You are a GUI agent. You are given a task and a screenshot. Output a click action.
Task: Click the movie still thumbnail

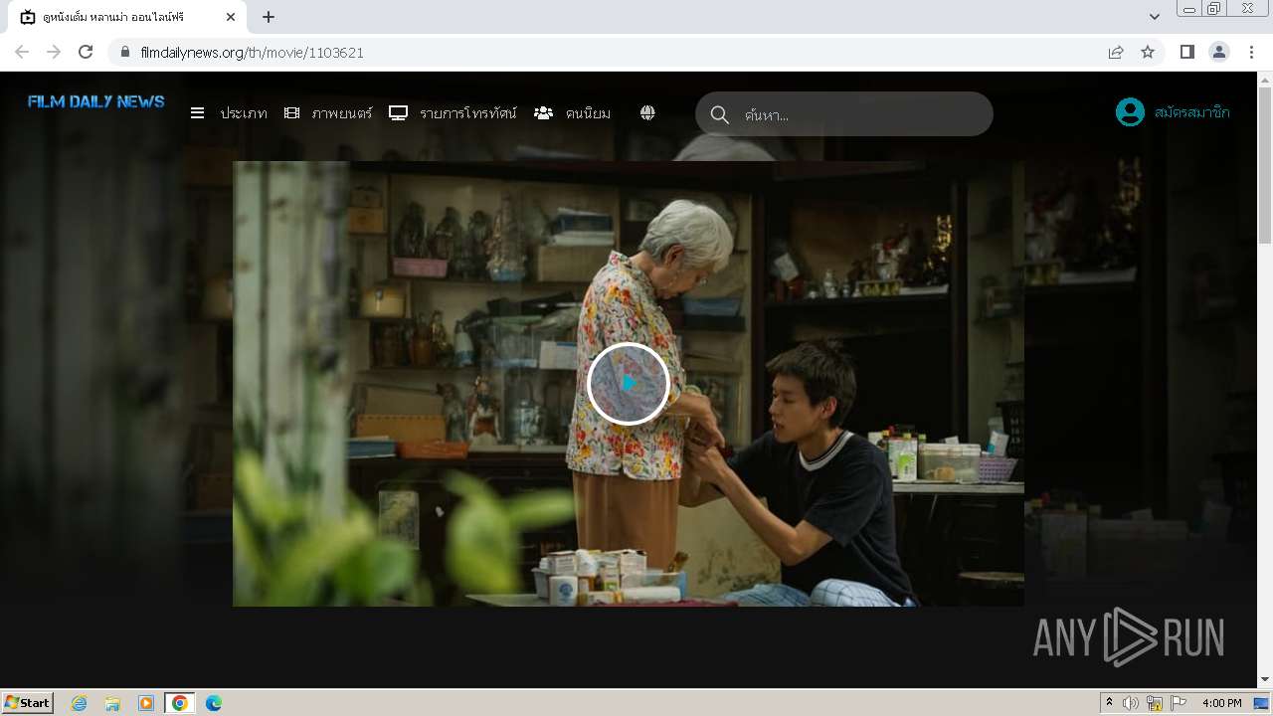[x=629, y=384]
